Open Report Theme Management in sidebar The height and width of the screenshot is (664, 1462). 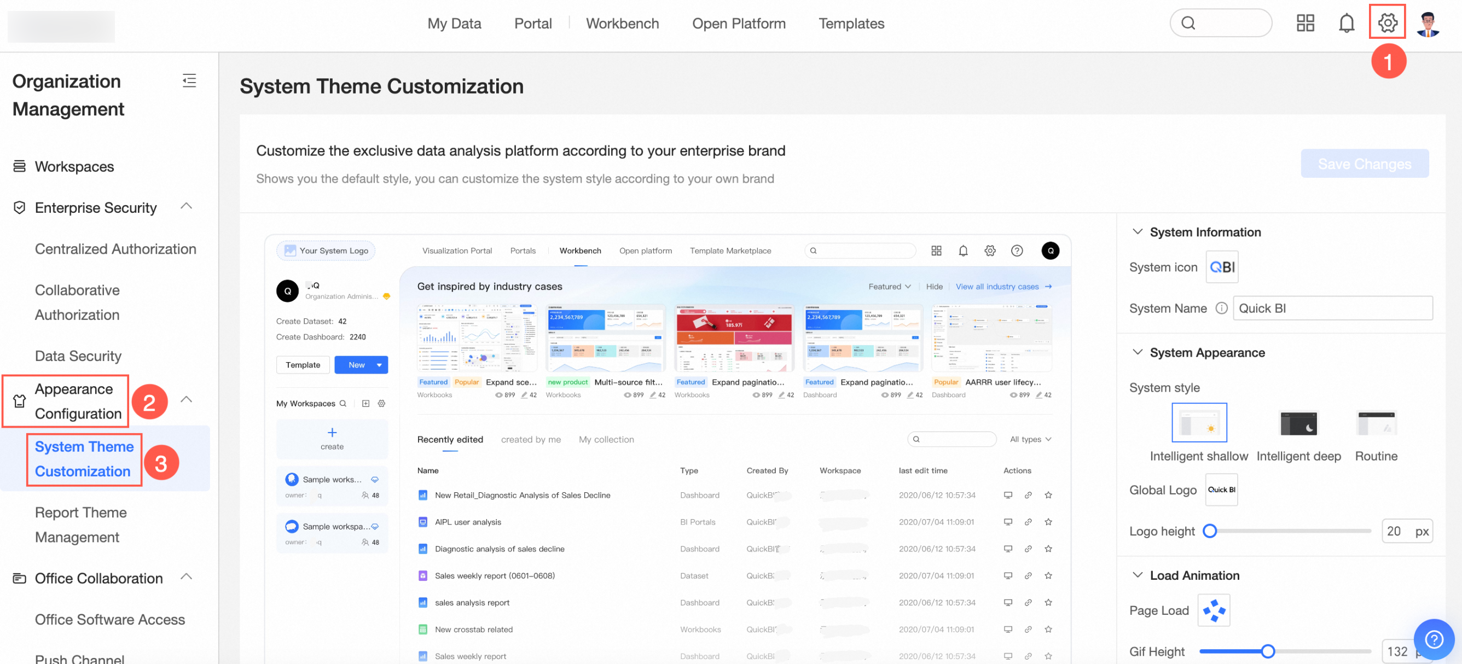click(x=80, y=525)
